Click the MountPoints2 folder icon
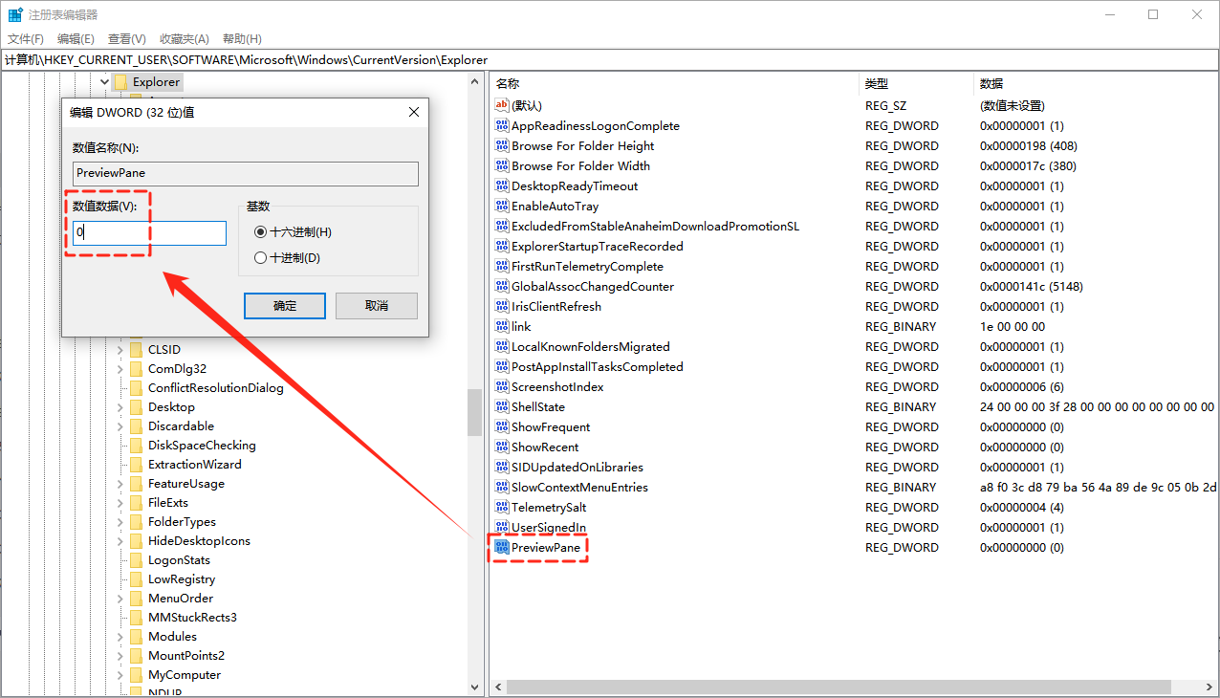Screen dimensions: 1220x698 [136, 656]
